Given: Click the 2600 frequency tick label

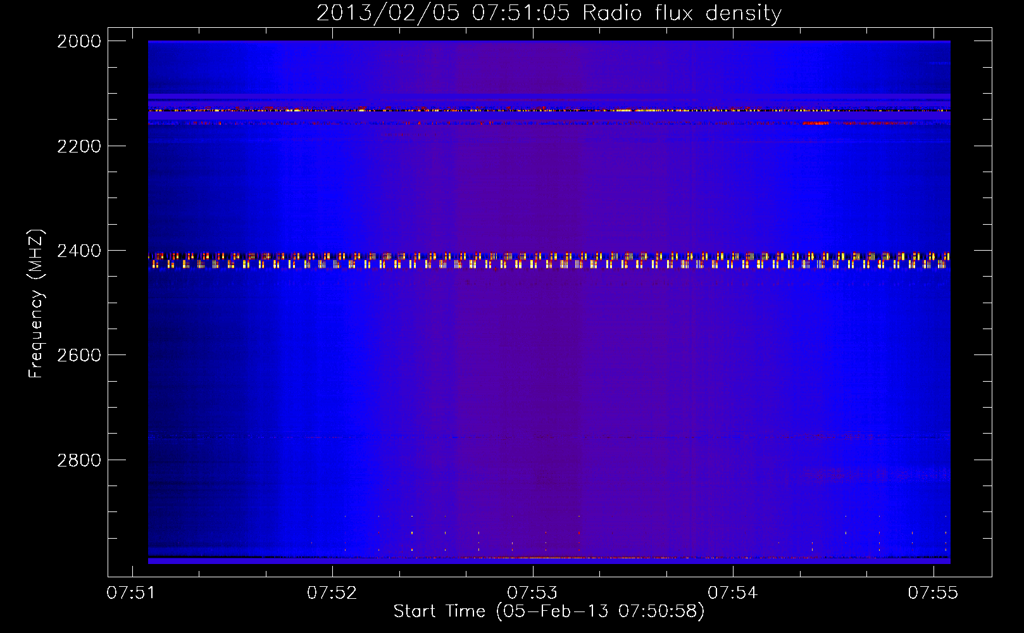Looking at the screenshot, I should [x=79, y=355].
